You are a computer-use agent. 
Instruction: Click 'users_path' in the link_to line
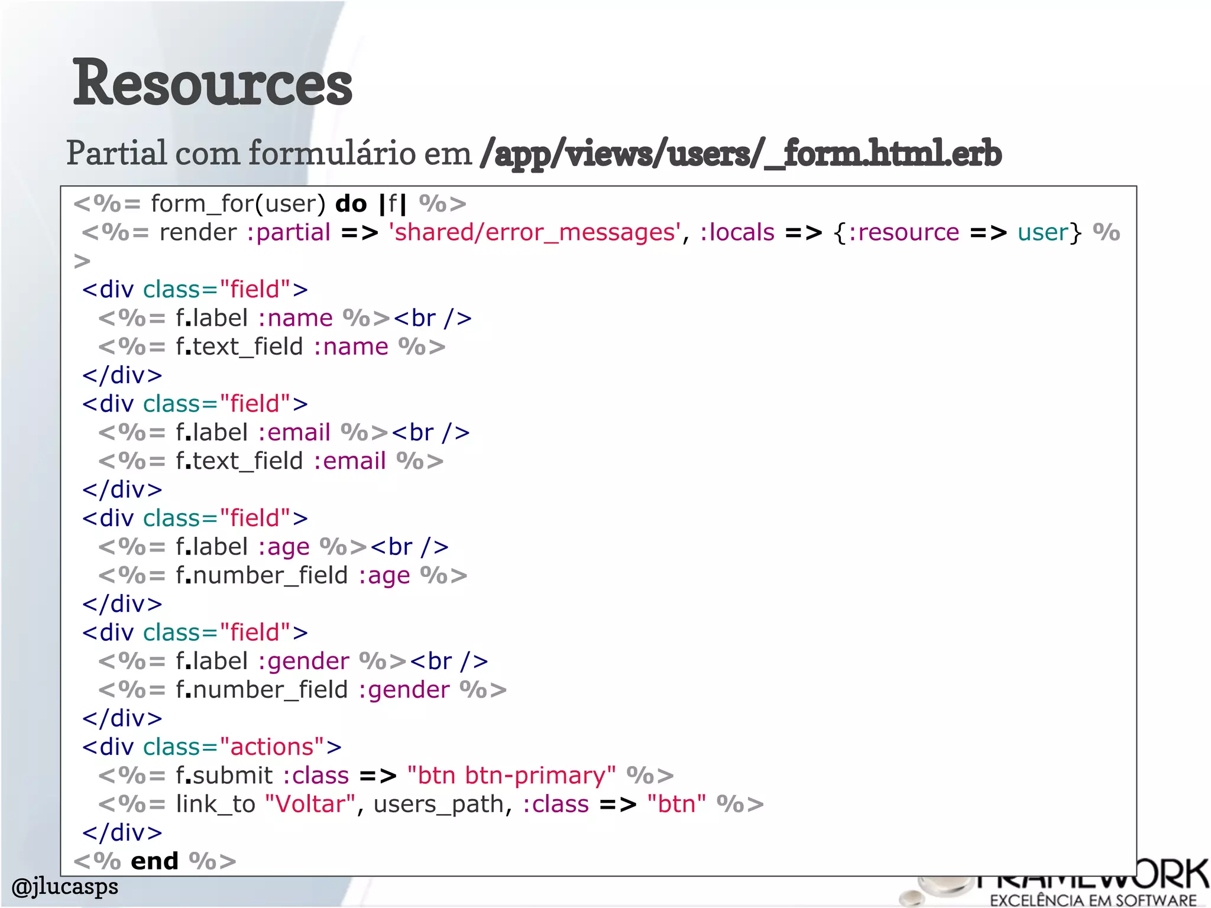439,805
